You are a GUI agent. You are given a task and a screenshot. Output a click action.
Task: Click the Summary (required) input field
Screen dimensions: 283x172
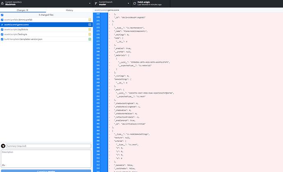[48, 146]
